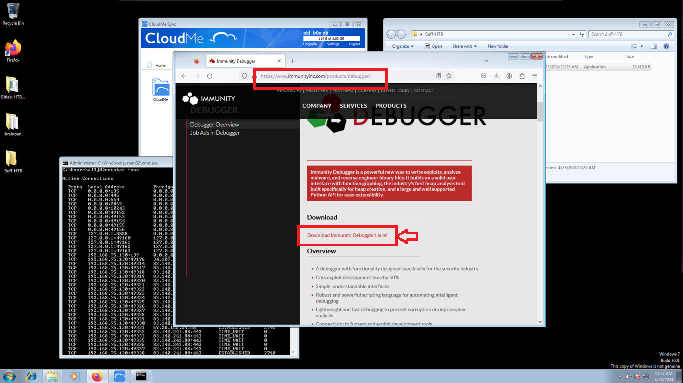Click the Recycle Bin desktop icon
The height and width of the screenshot is (383, 683).
coord(13,14)
